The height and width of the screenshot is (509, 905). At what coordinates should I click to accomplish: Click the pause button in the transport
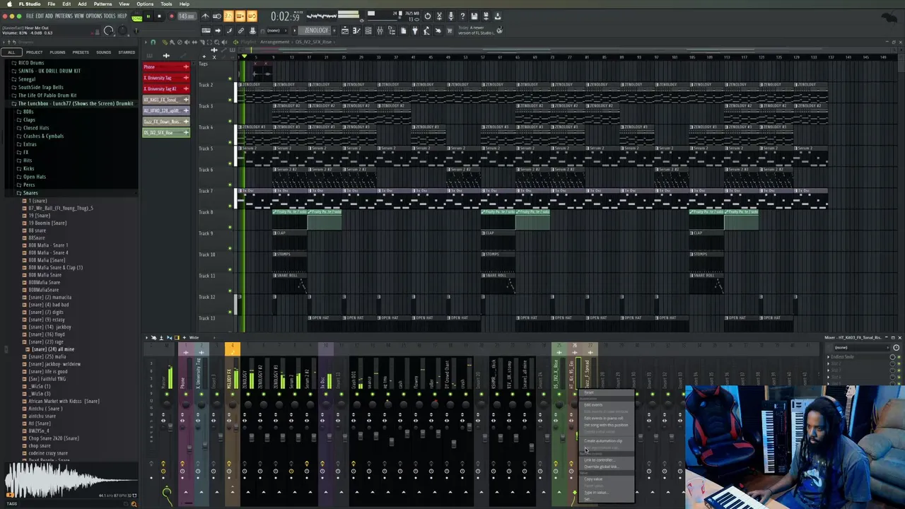148,16
